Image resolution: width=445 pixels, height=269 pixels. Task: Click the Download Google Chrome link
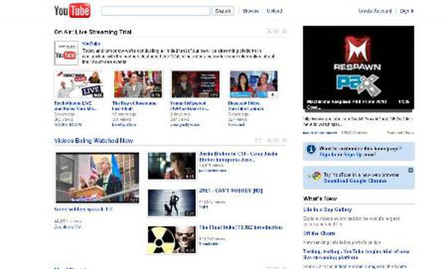[355, 181]
